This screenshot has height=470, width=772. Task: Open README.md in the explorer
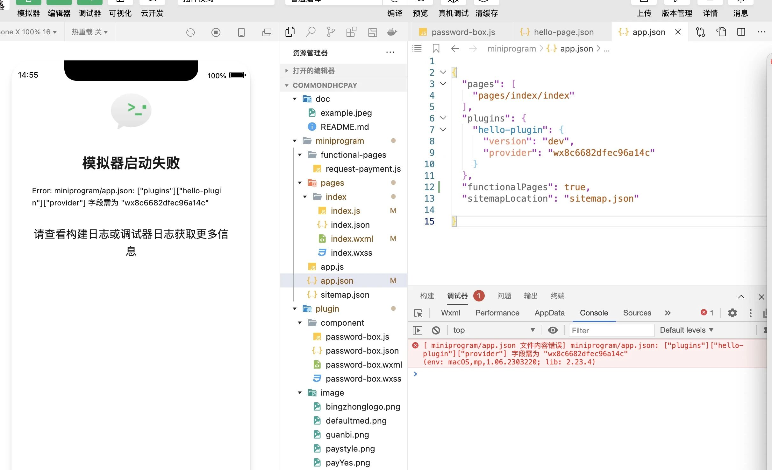click(x=345, y=127)
